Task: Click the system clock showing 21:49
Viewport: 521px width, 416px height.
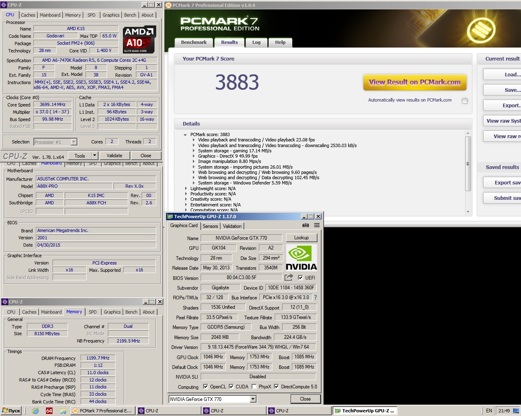Action: (x=504, y=411)
